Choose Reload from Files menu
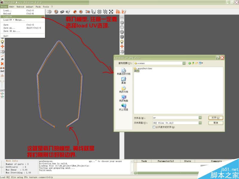This screenshot has width=239, height=179. pyautogui.click(x=22, y=13)
